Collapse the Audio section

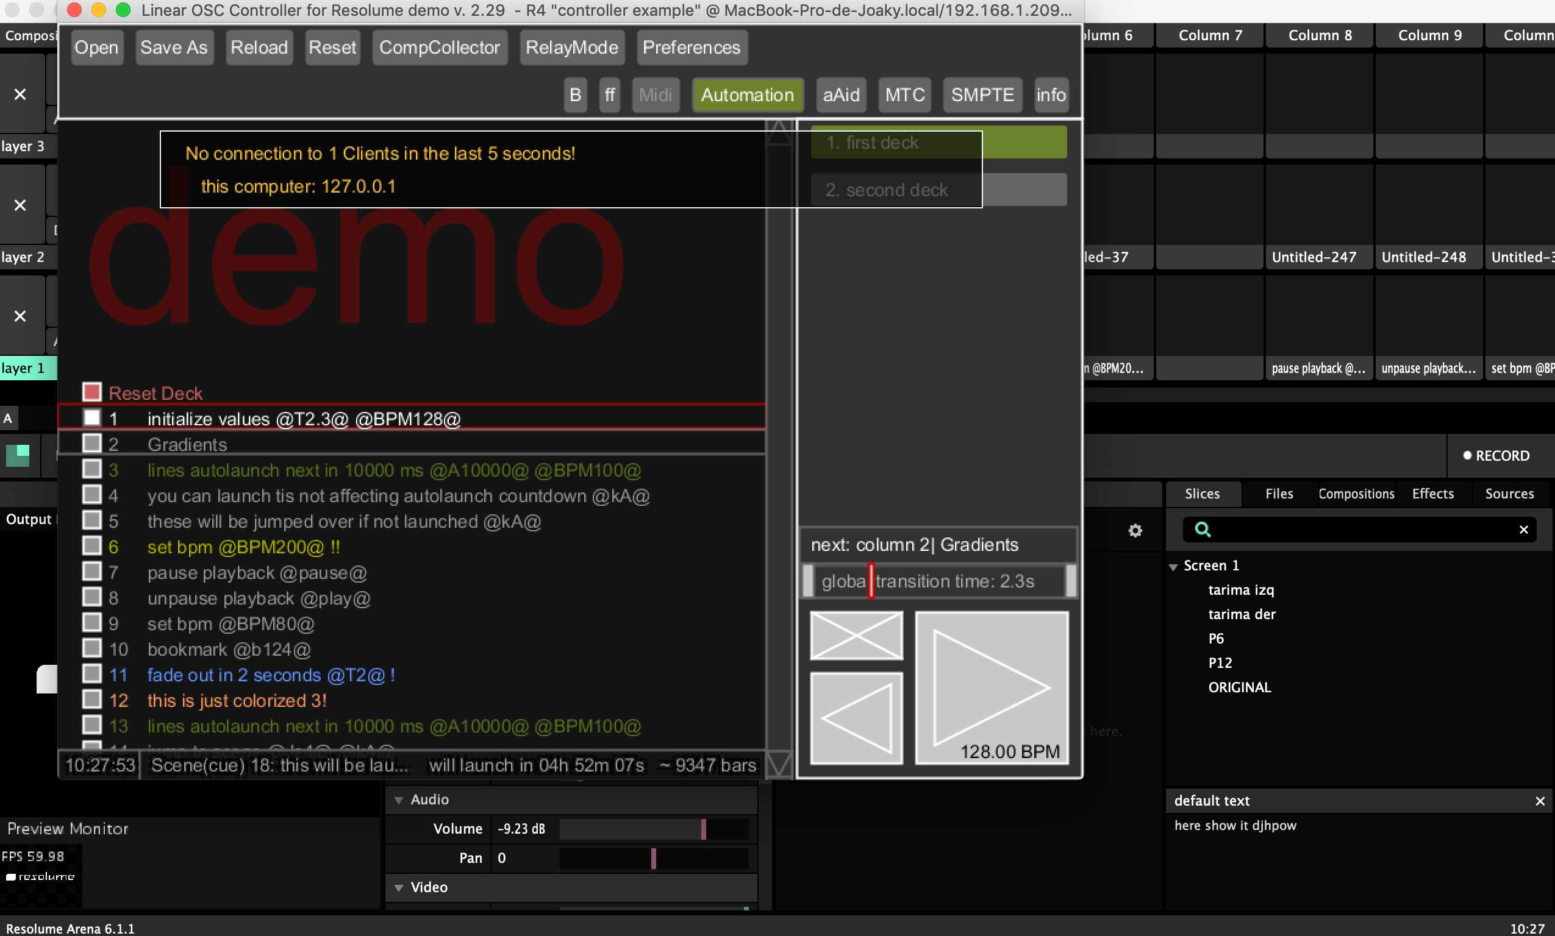(399, 799)
